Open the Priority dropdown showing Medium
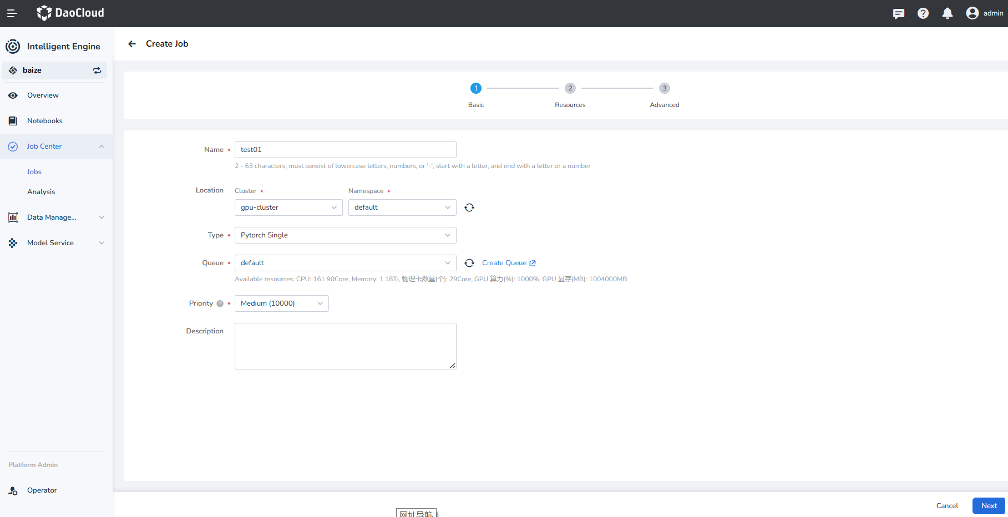Viewport: 1008px width, 517px height. tap(281, 303)
